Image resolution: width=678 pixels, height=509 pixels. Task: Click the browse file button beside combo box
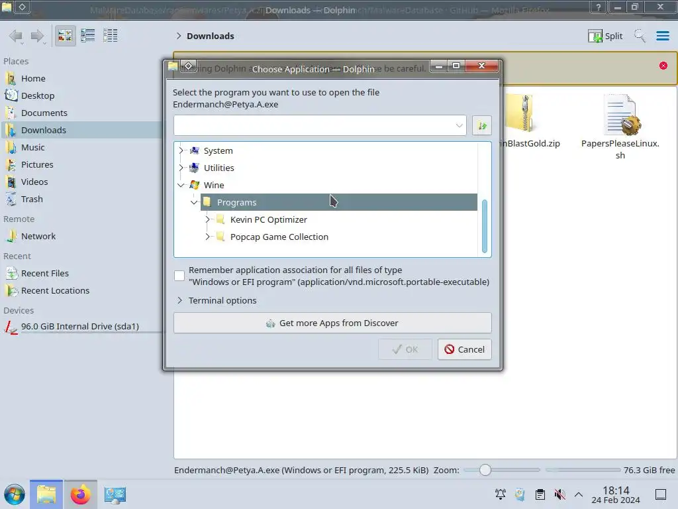tap(482, 125)
